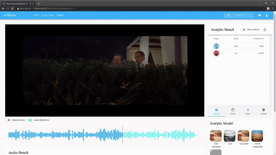Image resolution: width=276 pixels, height=155 pixels.
Task: Toggle the Show Overall switch
Action: tap(243, 30)
